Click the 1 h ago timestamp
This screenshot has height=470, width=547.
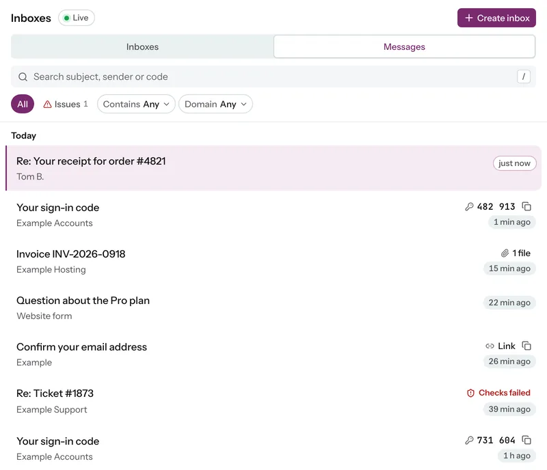click(x=517, y=456)
